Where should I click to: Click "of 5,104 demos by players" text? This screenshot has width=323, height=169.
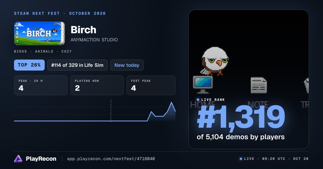coord(241,137)
